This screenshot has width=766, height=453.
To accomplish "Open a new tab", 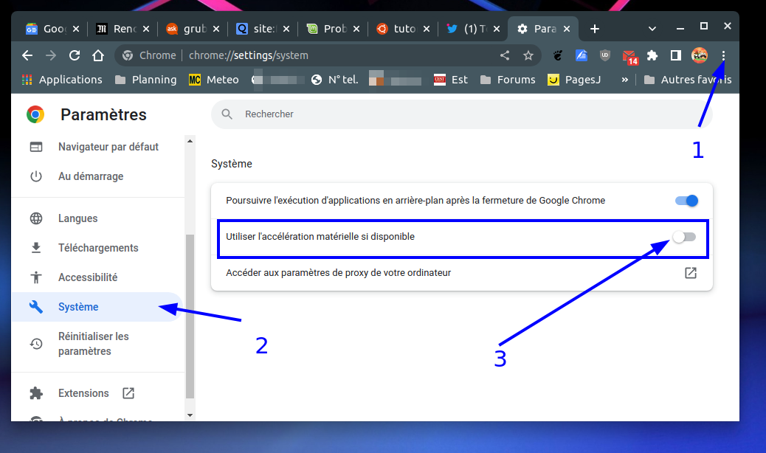I will pyautogui.click(x=595, y=29).
